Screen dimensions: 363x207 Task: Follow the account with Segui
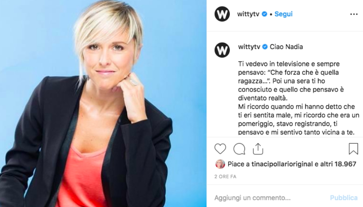pyautogui.click(x=283, y=14)
